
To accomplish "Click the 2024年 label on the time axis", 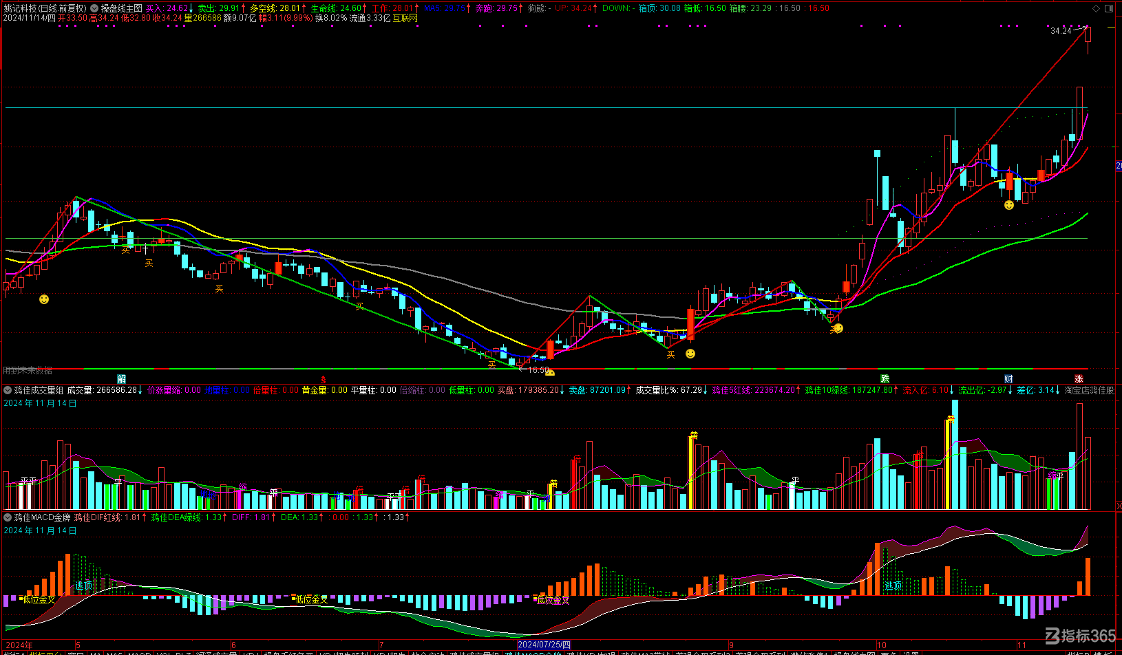I will [19, 645].
